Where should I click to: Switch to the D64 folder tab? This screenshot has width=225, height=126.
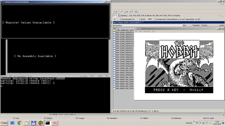click(x=151, y=19)
